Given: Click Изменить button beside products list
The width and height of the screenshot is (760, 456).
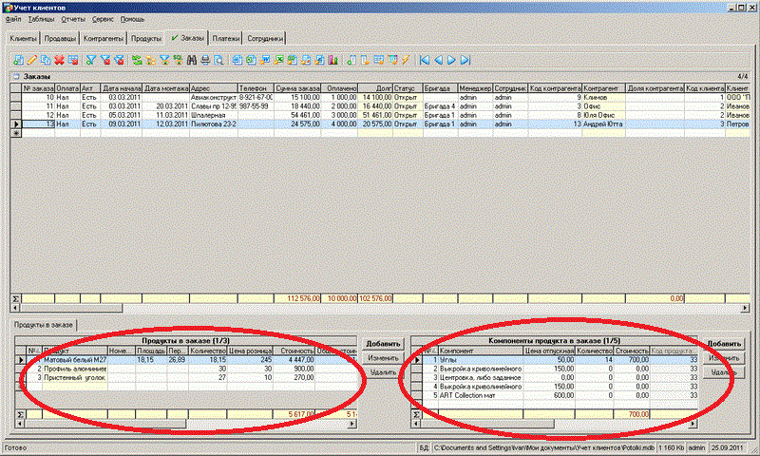Looking at the screenshot, I should coord(384,358).
